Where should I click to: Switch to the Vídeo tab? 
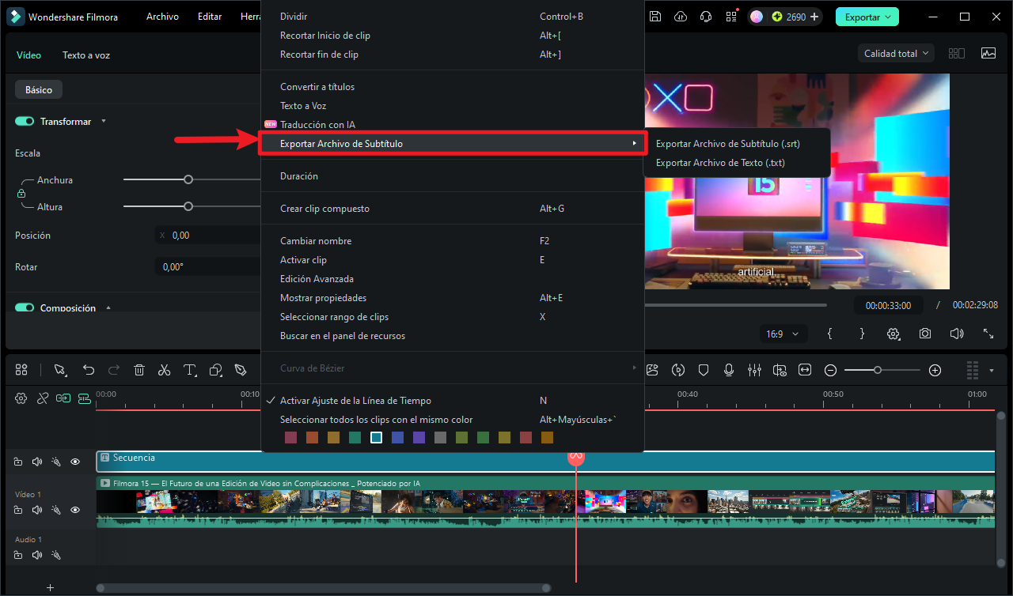[29, 55]
